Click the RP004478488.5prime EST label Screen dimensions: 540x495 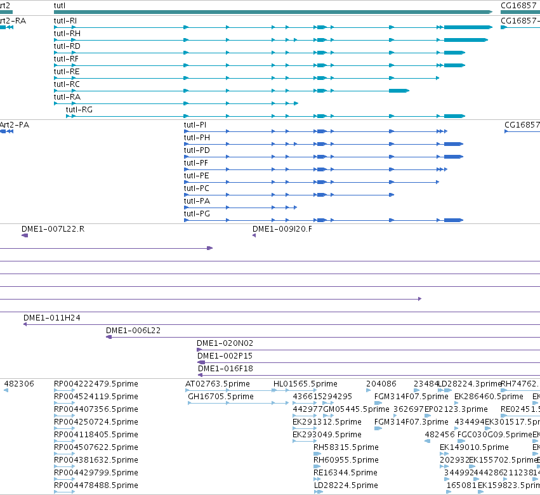pos(96,485)
